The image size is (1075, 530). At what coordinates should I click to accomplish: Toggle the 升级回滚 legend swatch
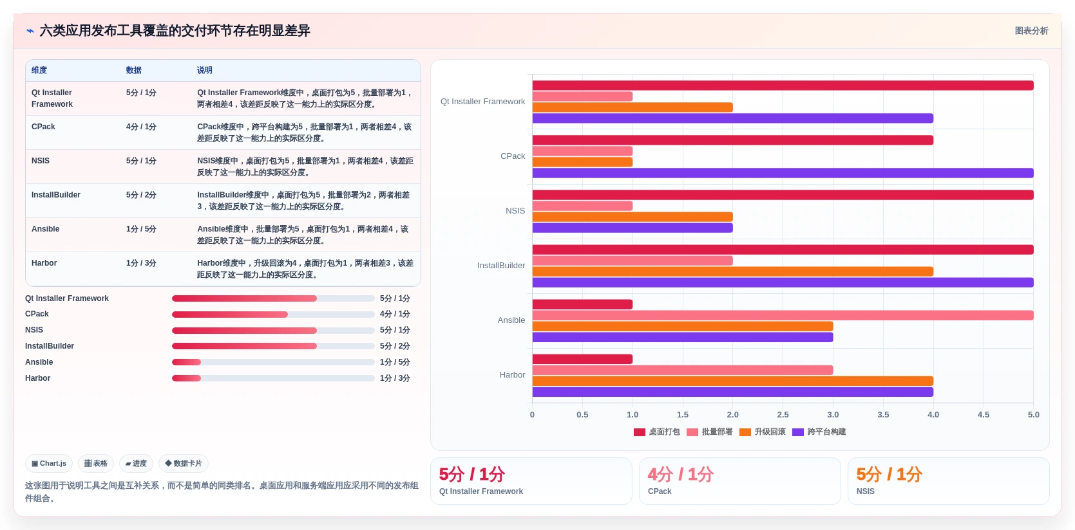click(x=745, y=432)
